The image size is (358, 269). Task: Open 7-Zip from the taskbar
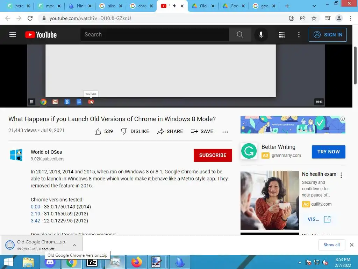tap(92, 262)
